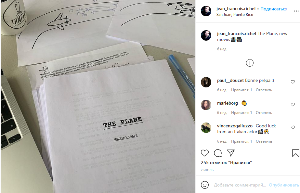Open the emoji picker smiley icon

(205, 185)
